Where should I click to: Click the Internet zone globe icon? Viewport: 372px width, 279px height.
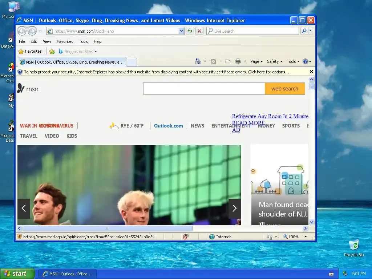pyautogui.click(x=212, y=236)
